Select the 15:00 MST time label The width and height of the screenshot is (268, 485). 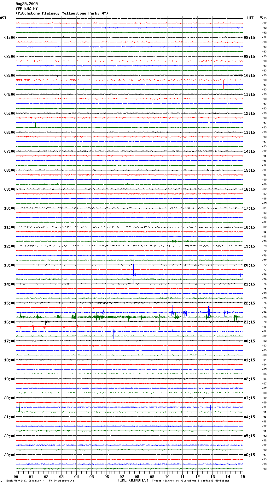pyautogui.click(x=10, y=303)
